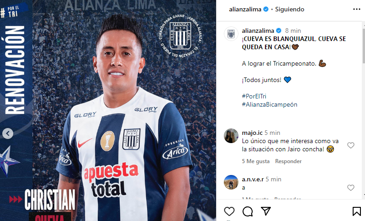The image size is (365, 221).
Task: View the 5 Me gusta likes list
Action: click(256, 161)
